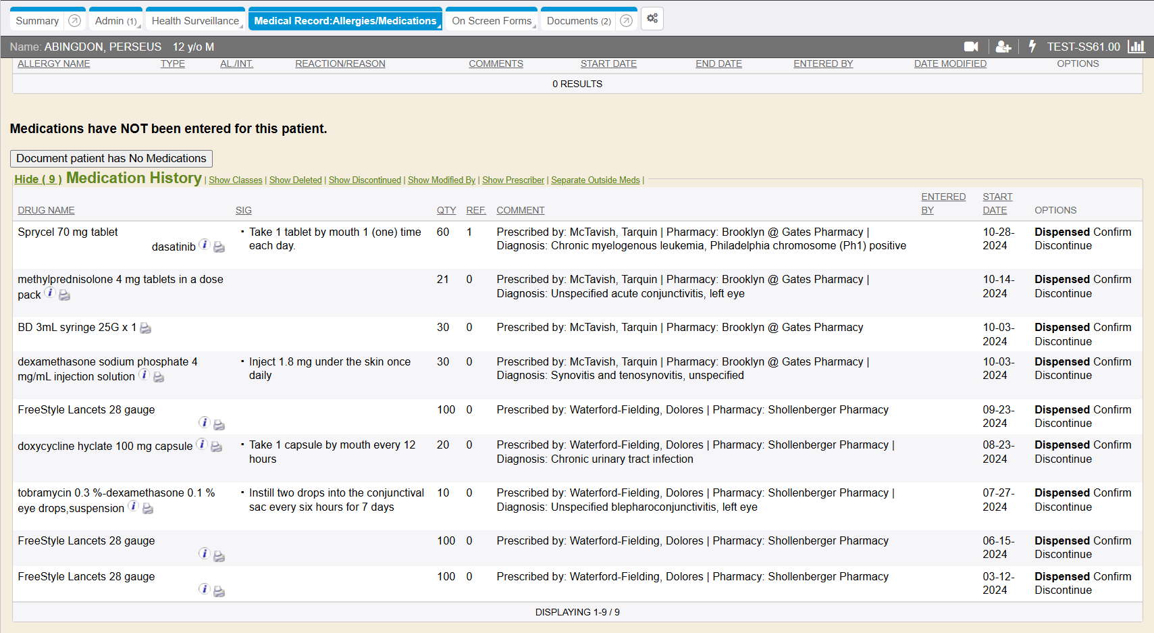Open the On Screen Forms tab

[x=491, y=21]
